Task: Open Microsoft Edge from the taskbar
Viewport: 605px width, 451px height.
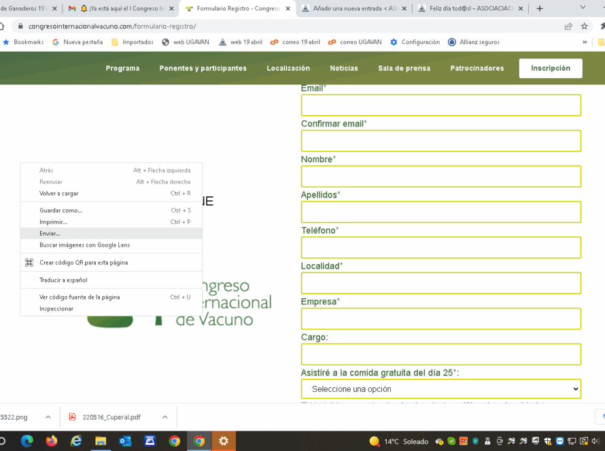Action: 27,441
